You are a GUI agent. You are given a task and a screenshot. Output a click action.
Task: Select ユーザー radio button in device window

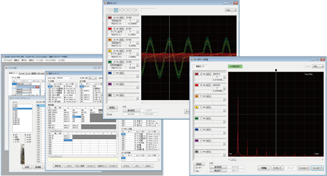pos(14,142)
